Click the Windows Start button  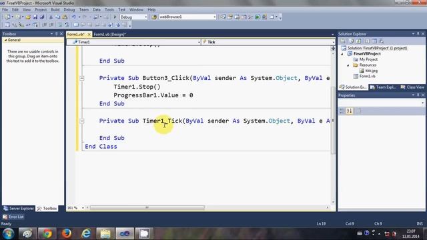(9, 234)
